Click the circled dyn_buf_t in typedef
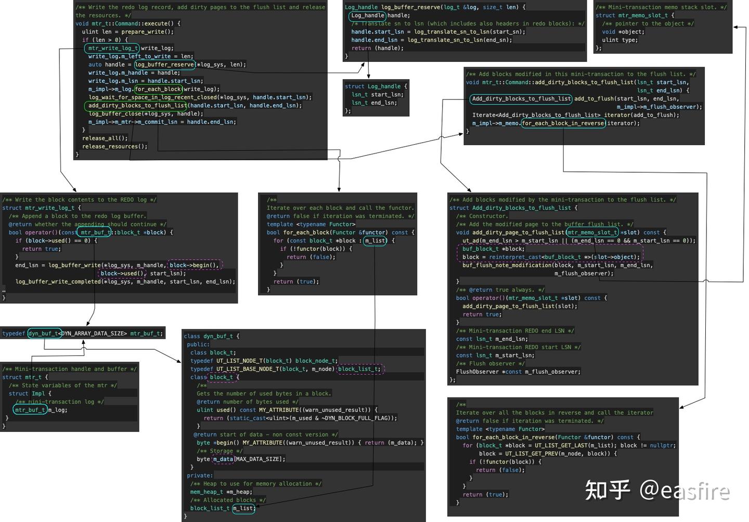The height and width of the screenshot is (522, 749). point(44,333)
